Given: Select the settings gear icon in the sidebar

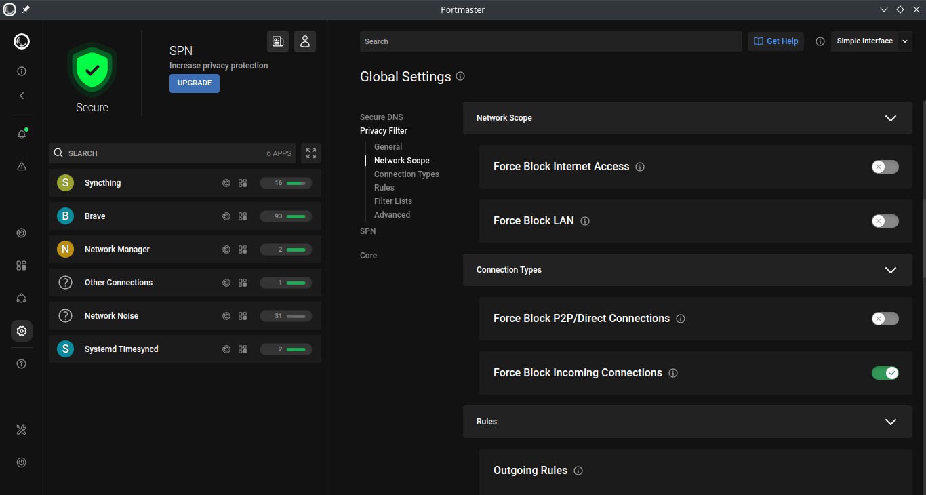Looking at the screenshot, I should (x=22, y=331).
